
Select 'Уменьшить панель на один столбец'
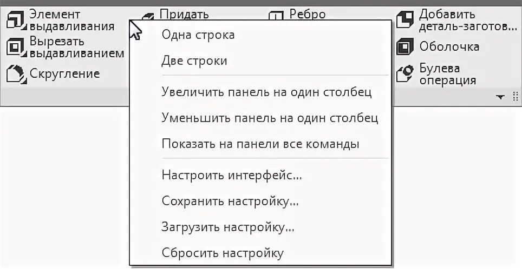[x=269, y=118]
